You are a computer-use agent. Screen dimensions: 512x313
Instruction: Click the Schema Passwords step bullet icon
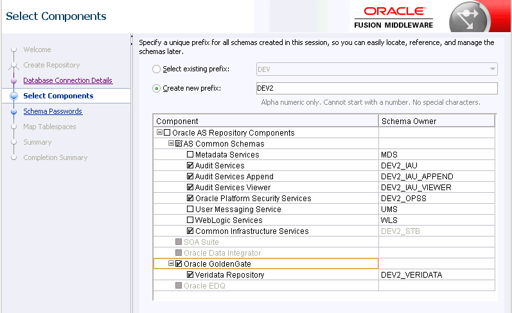13,111
